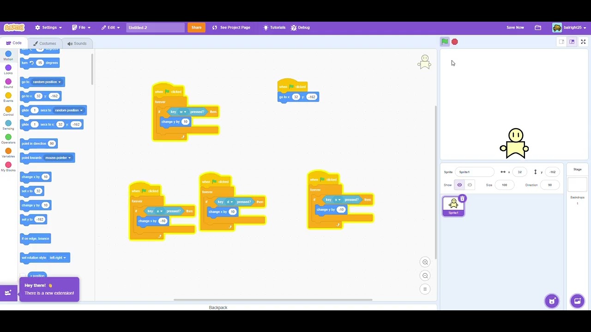This screenshot has height=332, width=591.
Task: Enter full screen stage mode
Action: pos(583,41)
